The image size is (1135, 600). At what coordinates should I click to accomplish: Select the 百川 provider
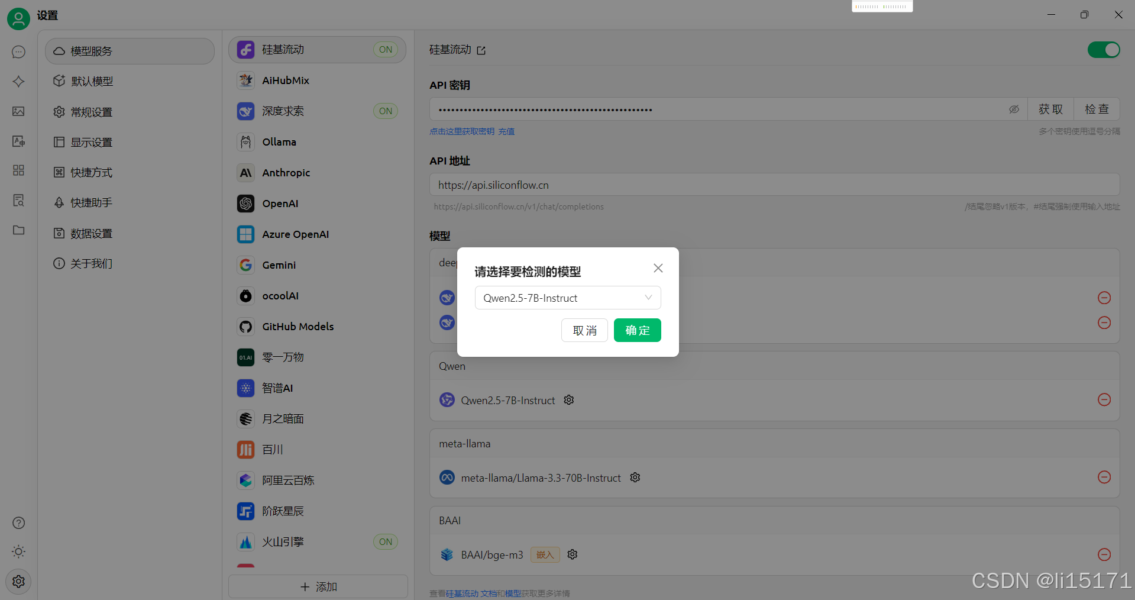tap(318, 450)
